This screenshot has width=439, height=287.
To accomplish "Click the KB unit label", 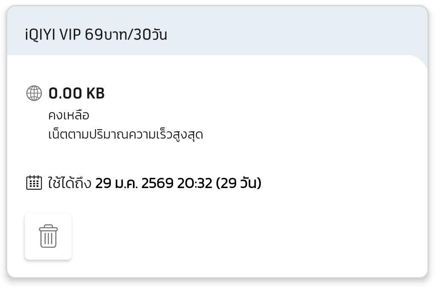I will [95, 93].
